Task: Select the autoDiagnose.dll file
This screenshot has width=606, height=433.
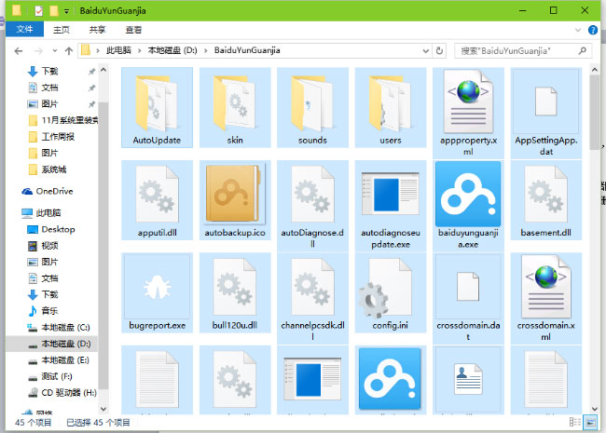Action: (312, 206)
